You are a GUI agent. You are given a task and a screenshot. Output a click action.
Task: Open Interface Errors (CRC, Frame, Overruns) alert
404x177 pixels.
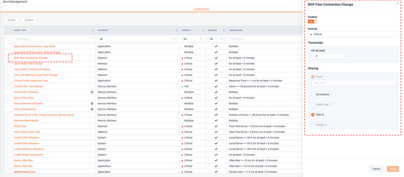44,115
